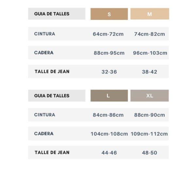This screenshot has width=196, height=169.
Task: Select the gray XL size header
Action: point(150,95)
